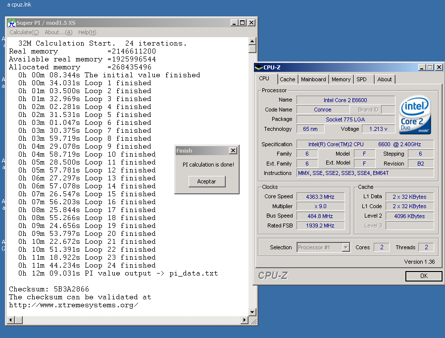The image size is (445, 338).
Task: Click the Level 2 cache value '4096 KBytes'
Action: click(x=409, y=216)
